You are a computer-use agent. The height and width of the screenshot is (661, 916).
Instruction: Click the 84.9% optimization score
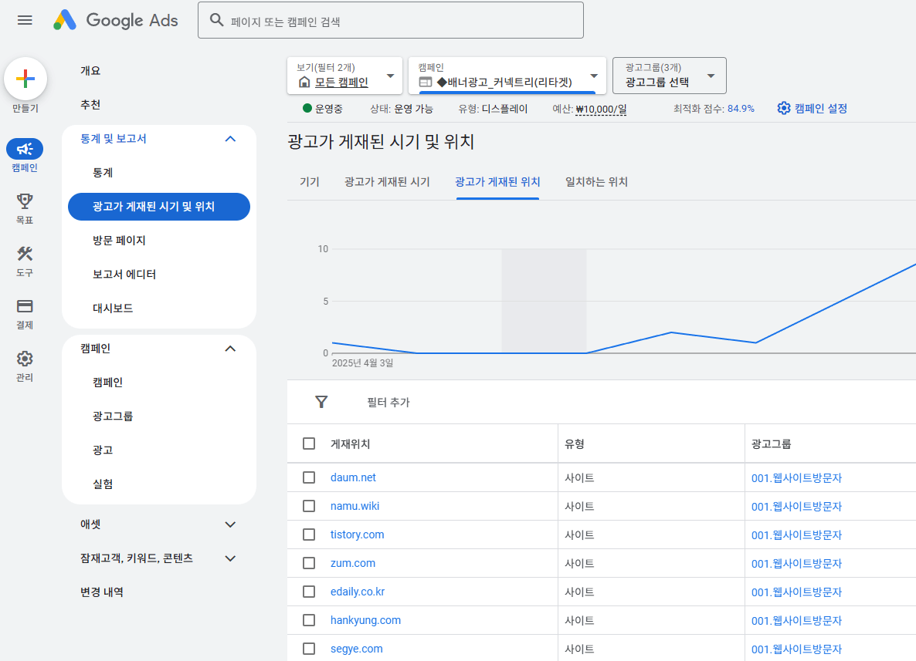point(741,109)
